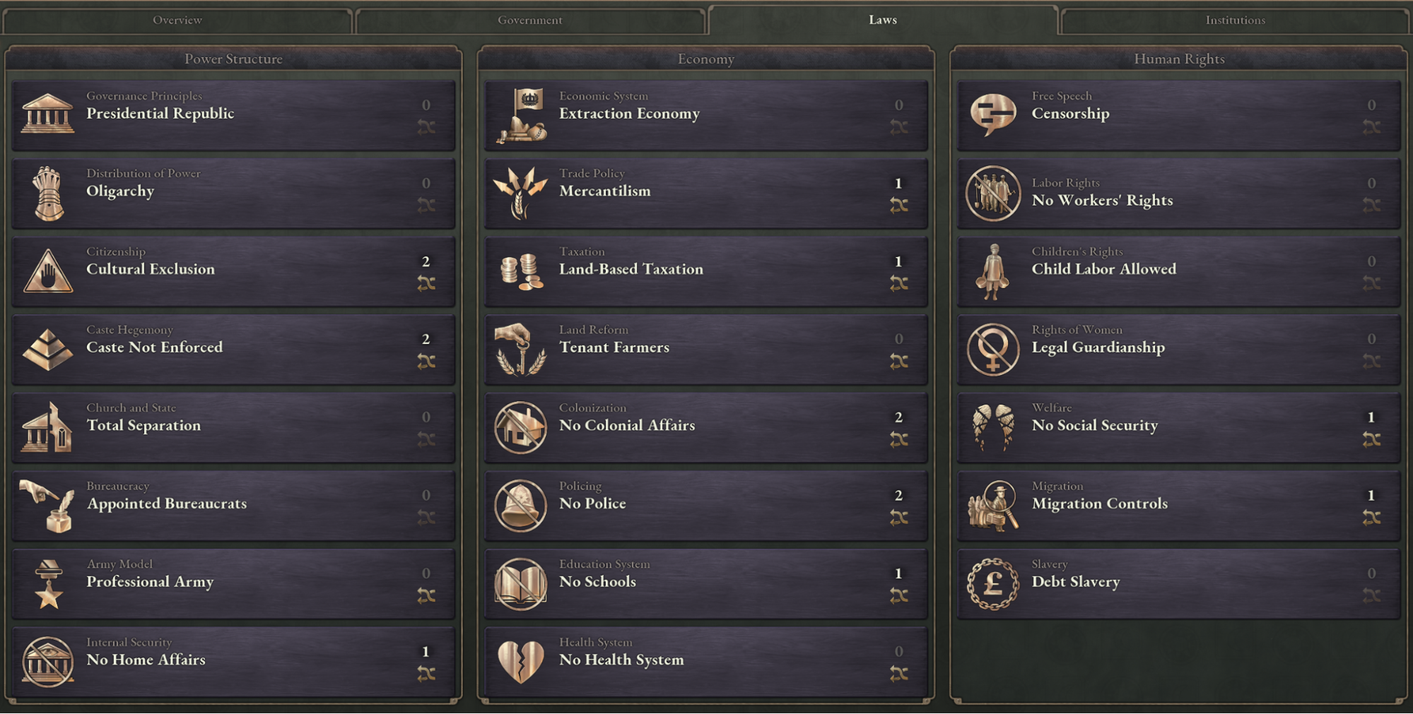Screen dimensions: 1413x714
Task: Click the Mercantilism trade policy icon
Action: pos(521,193)
